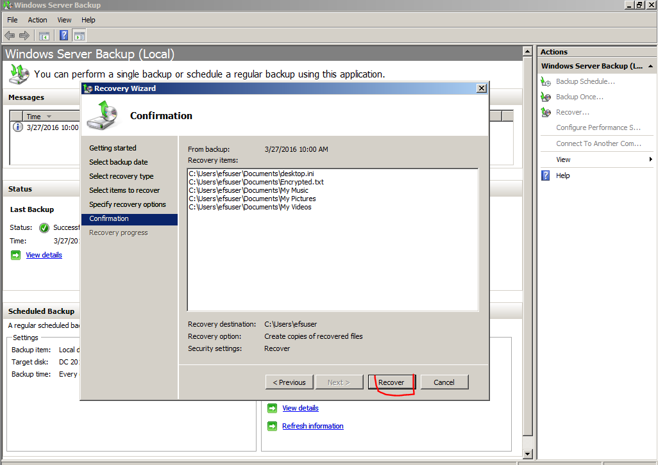Click Windows Server Backup title bar icon
This screenshot has width=658, height=465.
point(8,5)
